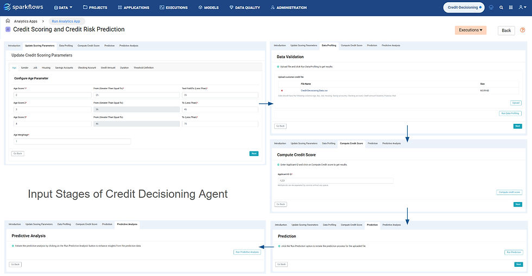This screenshot has width=532, height=276.
Task: Select the Duration tab
Action: point(124,67)
